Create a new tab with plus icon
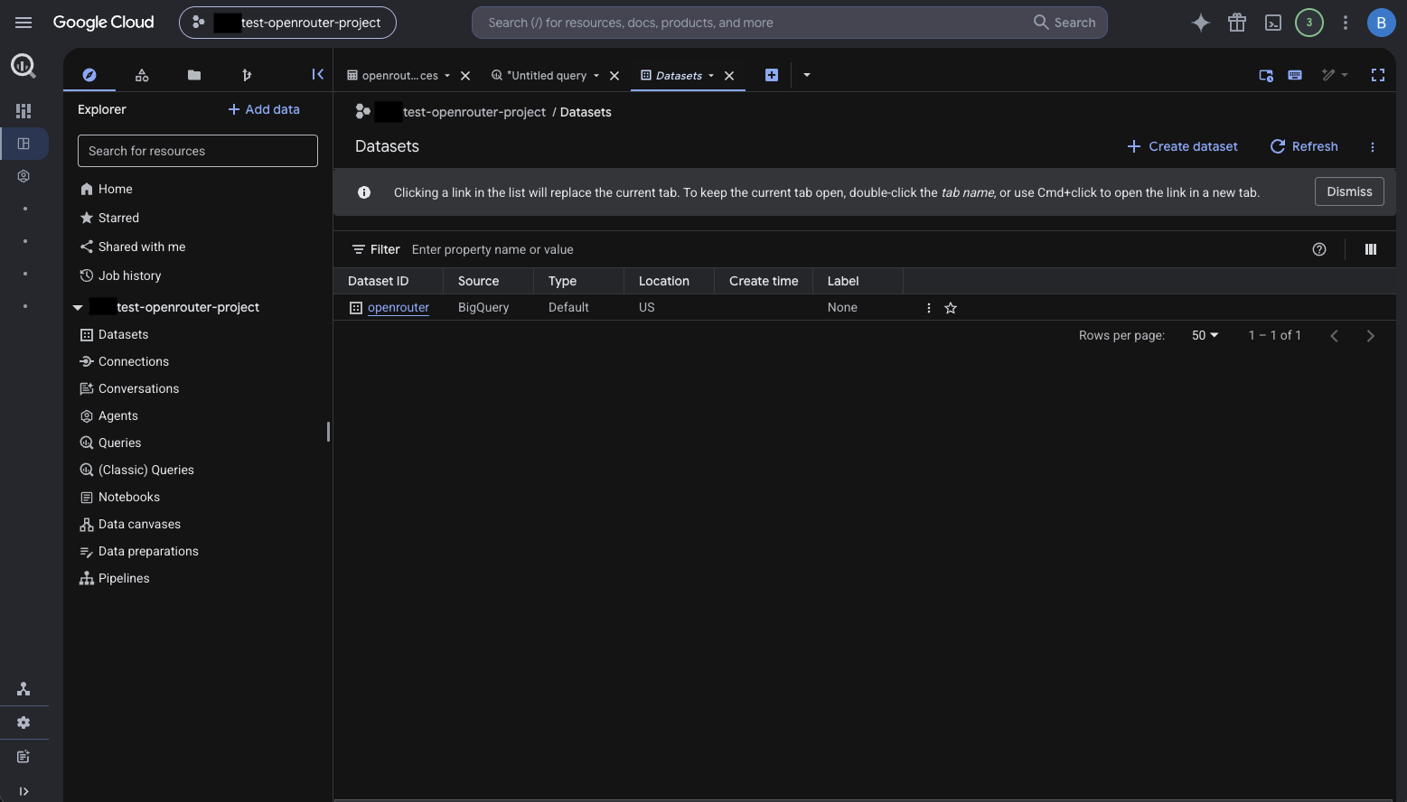 [772, 75]
